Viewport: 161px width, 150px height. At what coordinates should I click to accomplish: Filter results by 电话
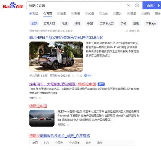tap(65, 23)
